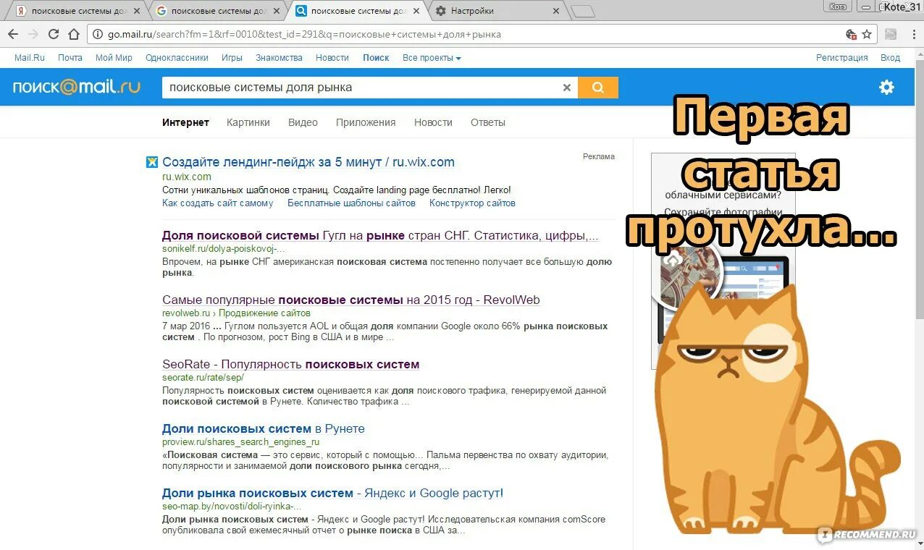Viewport: 924px width, 550px height.
Task: Open the Яндекс и Google растут result
Action: coord(332,493)
